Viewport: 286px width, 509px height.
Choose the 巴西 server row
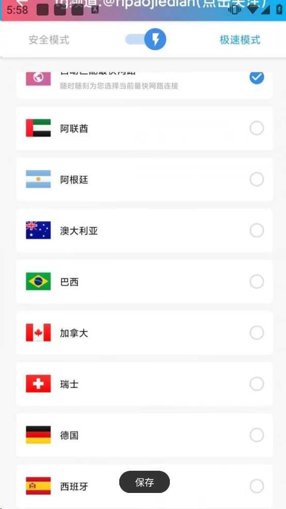tap(144, 281)
